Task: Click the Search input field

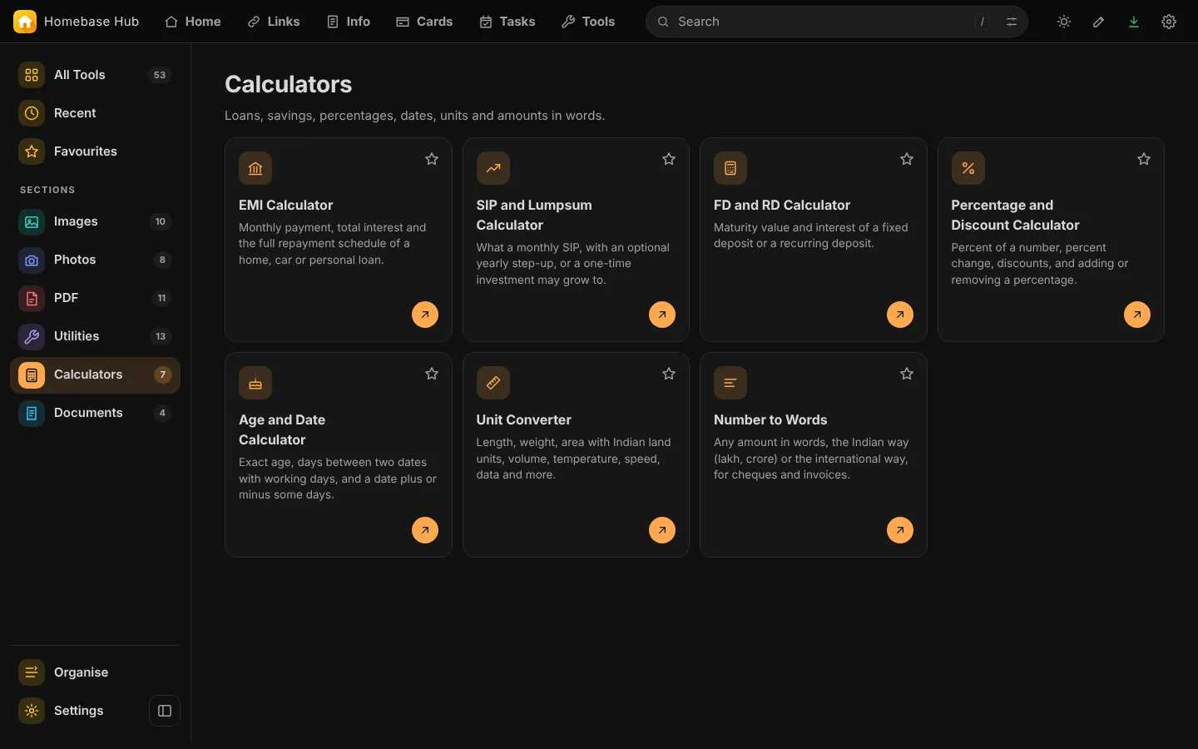Action: (824, 22)
